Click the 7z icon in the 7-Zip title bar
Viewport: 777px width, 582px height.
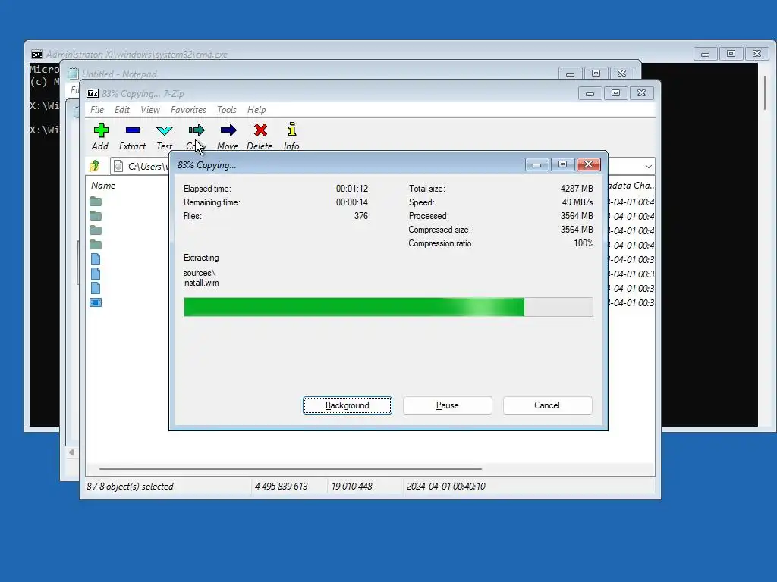tap(92, 93)
